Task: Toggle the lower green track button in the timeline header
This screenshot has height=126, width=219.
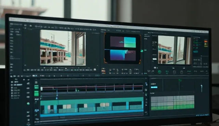Action: tap(37, 93)
